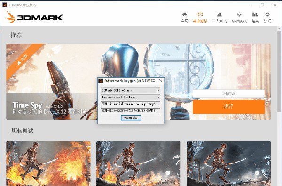
Task: Click the Generate button in keygen dialog
Action: coord(131,118)
